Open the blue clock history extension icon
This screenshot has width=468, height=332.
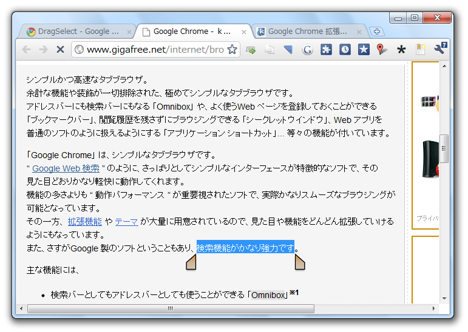pyautogui.click(x=345, y=50)
